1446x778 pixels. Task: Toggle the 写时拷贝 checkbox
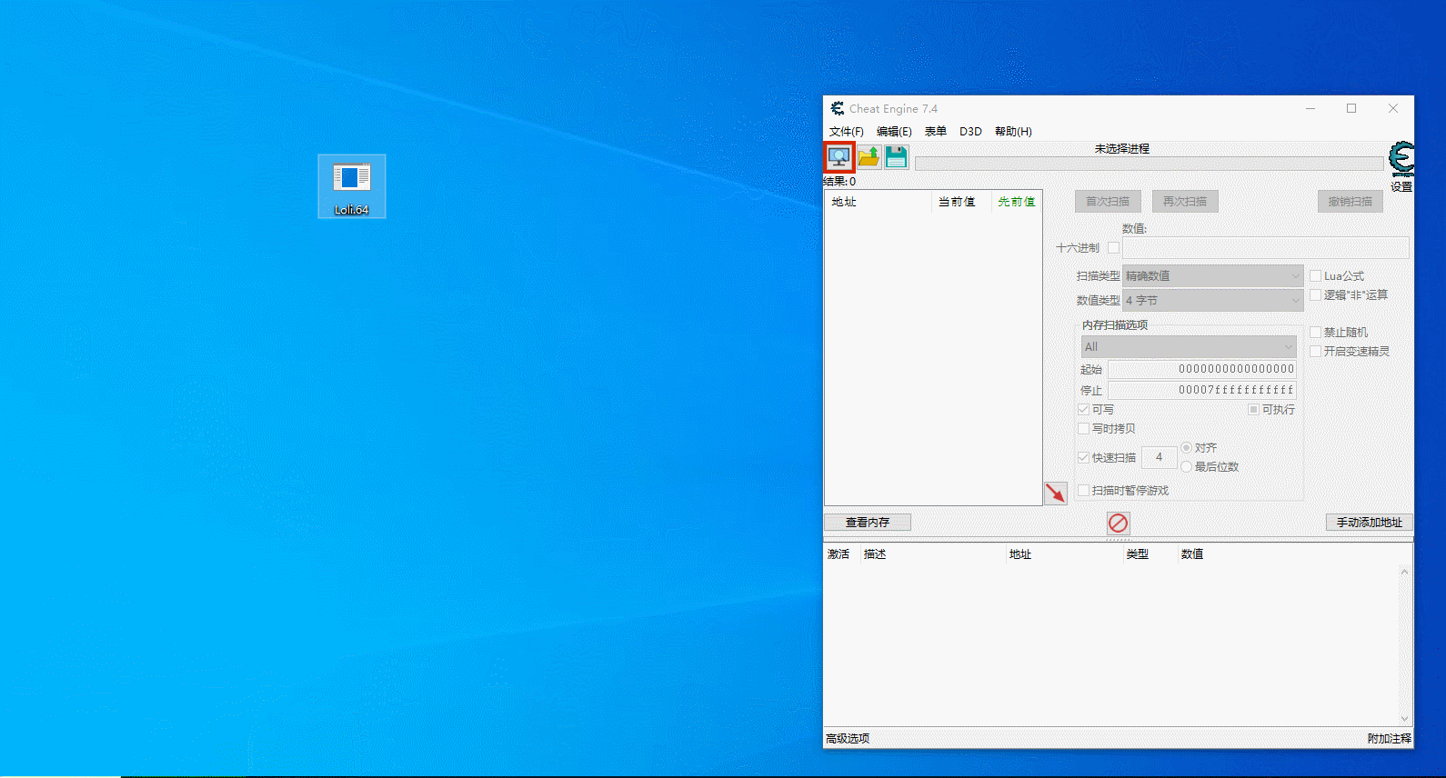[1083, 429]
